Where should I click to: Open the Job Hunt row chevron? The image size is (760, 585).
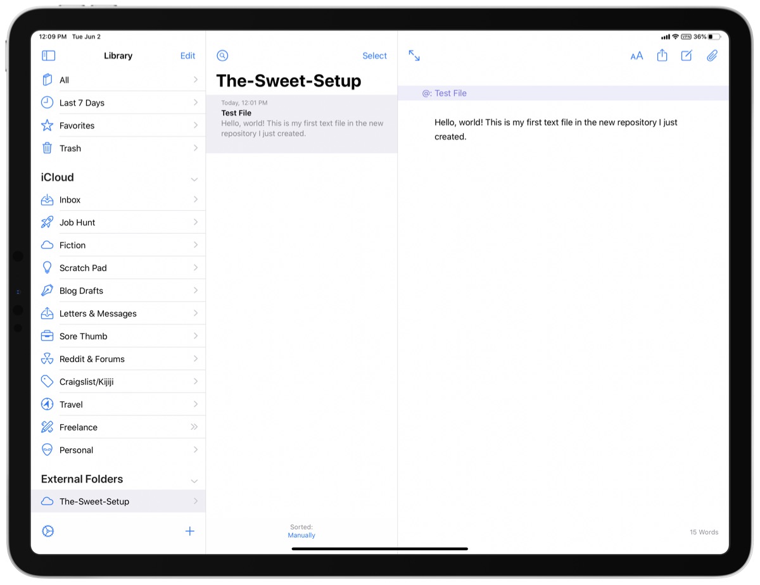(196, 222)
